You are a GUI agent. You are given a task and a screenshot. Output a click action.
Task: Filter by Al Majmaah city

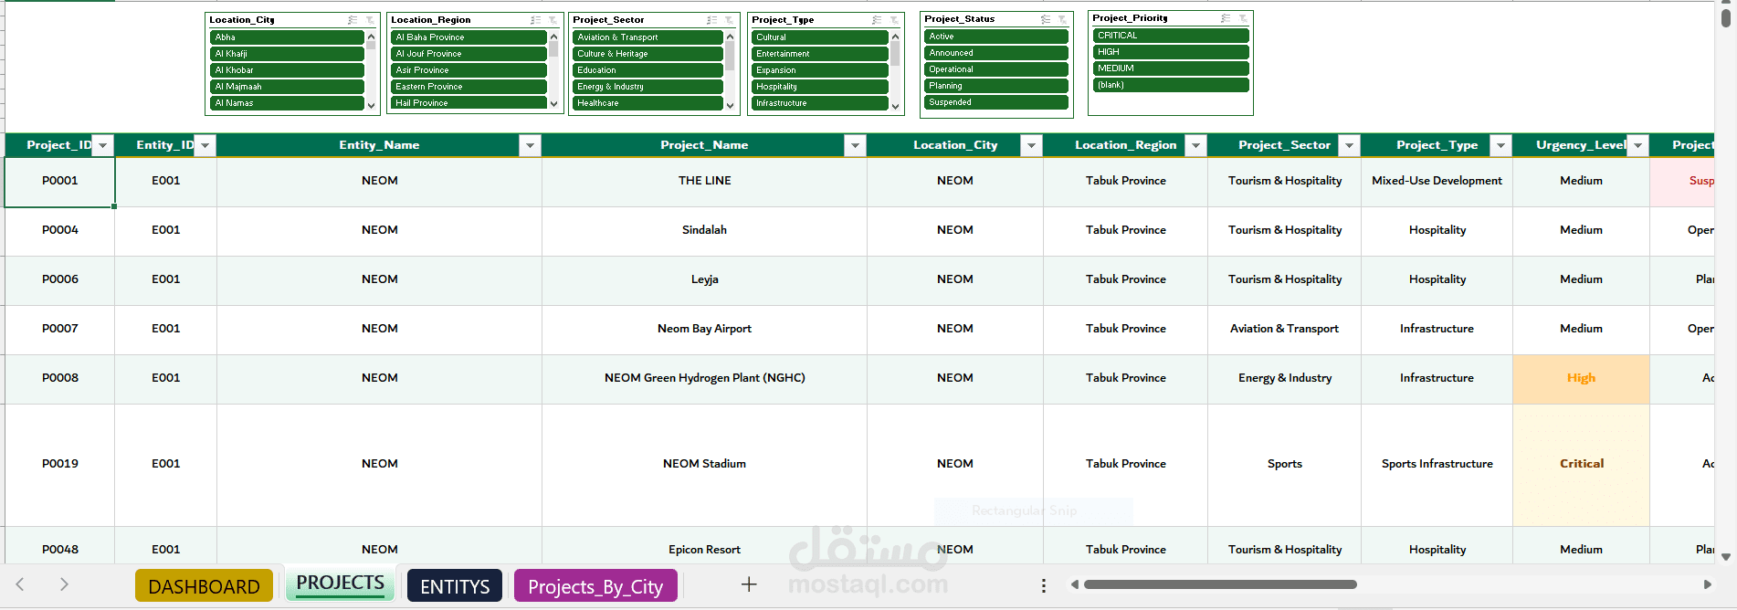pos(287,87)
